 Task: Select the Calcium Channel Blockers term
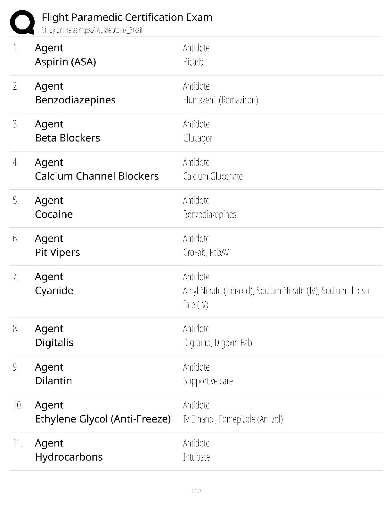(x=97, y=176)
